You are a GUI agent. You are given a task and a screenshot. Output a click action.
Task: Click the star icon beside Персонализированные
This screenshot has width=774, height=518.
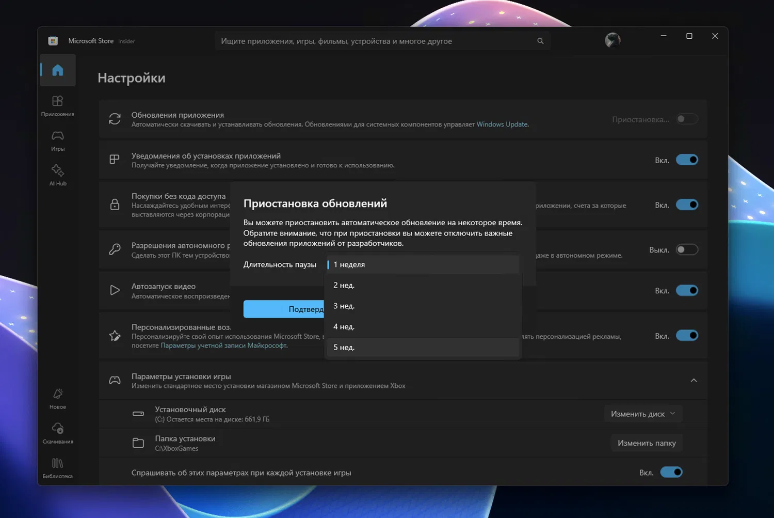point(115,336)
